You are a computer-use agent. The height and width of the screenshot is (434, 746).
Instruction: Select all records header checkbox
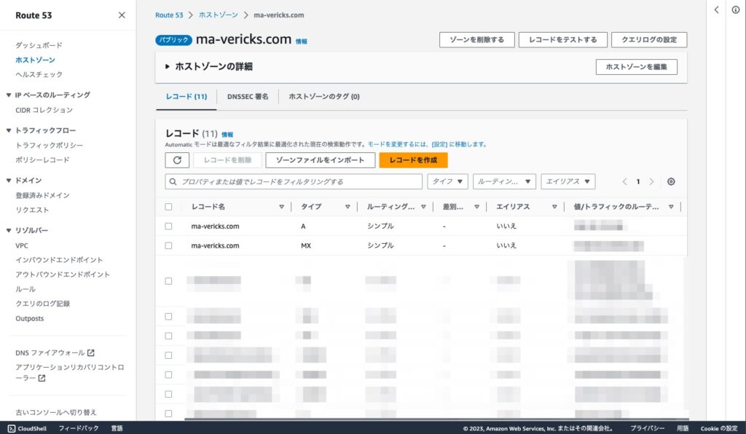click(168, 207)
